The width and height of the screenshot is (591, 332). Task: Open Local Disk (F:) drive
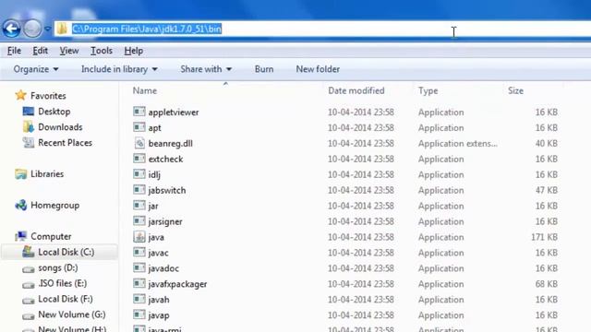pos(66,299)
